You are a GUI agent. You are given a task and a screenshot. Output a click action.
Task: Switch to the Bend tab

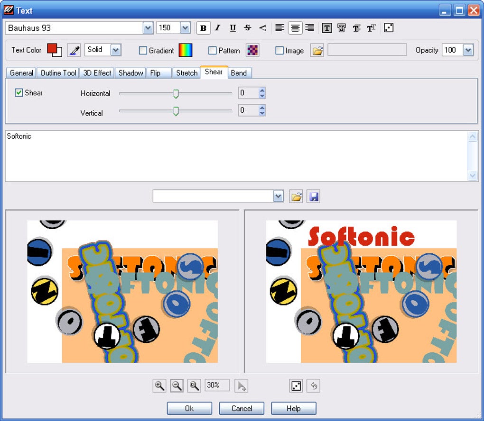click(x=240, y=73)
